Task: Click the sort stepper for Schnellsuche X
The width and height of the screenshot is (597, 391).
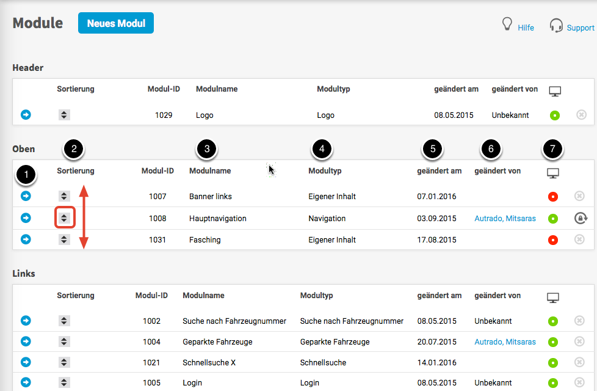Action: (65, 362)
